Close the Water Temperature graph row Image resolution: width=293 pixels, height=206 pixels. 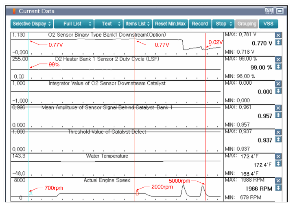click(278, 156)
